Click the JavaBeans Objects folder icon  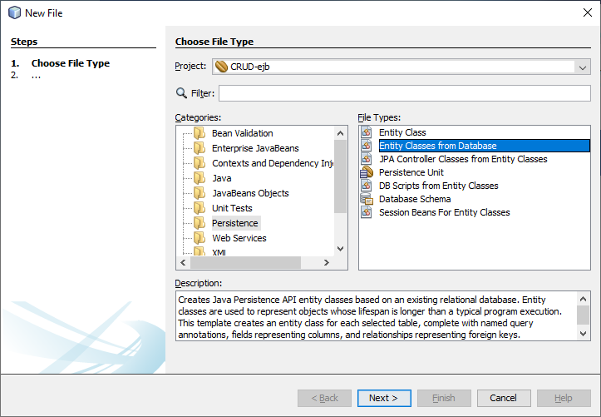[x=200, y=193]
